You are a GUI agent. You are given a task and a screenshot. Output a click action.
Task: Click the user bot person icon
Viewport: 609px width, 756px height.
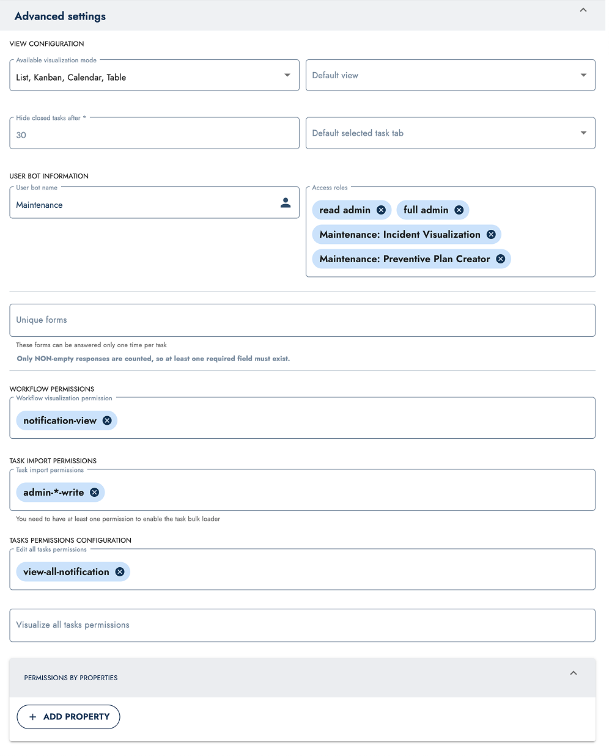point(285,202)
